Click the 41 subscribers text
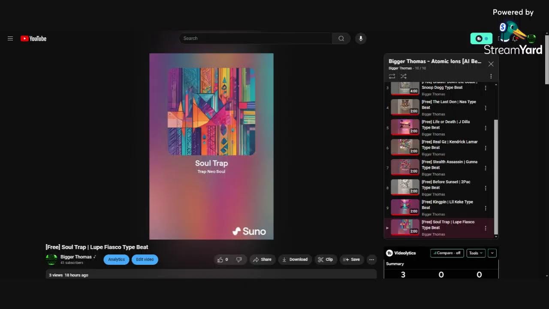 (72, 263)
